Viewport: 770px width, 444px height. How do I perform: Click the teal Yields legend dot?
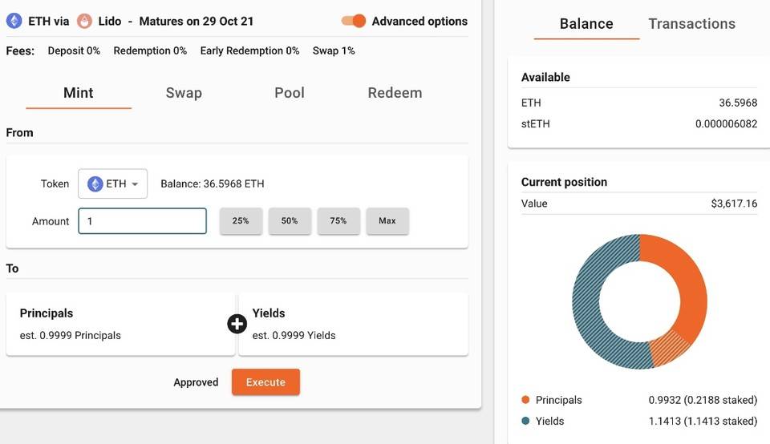pos(525,421)
